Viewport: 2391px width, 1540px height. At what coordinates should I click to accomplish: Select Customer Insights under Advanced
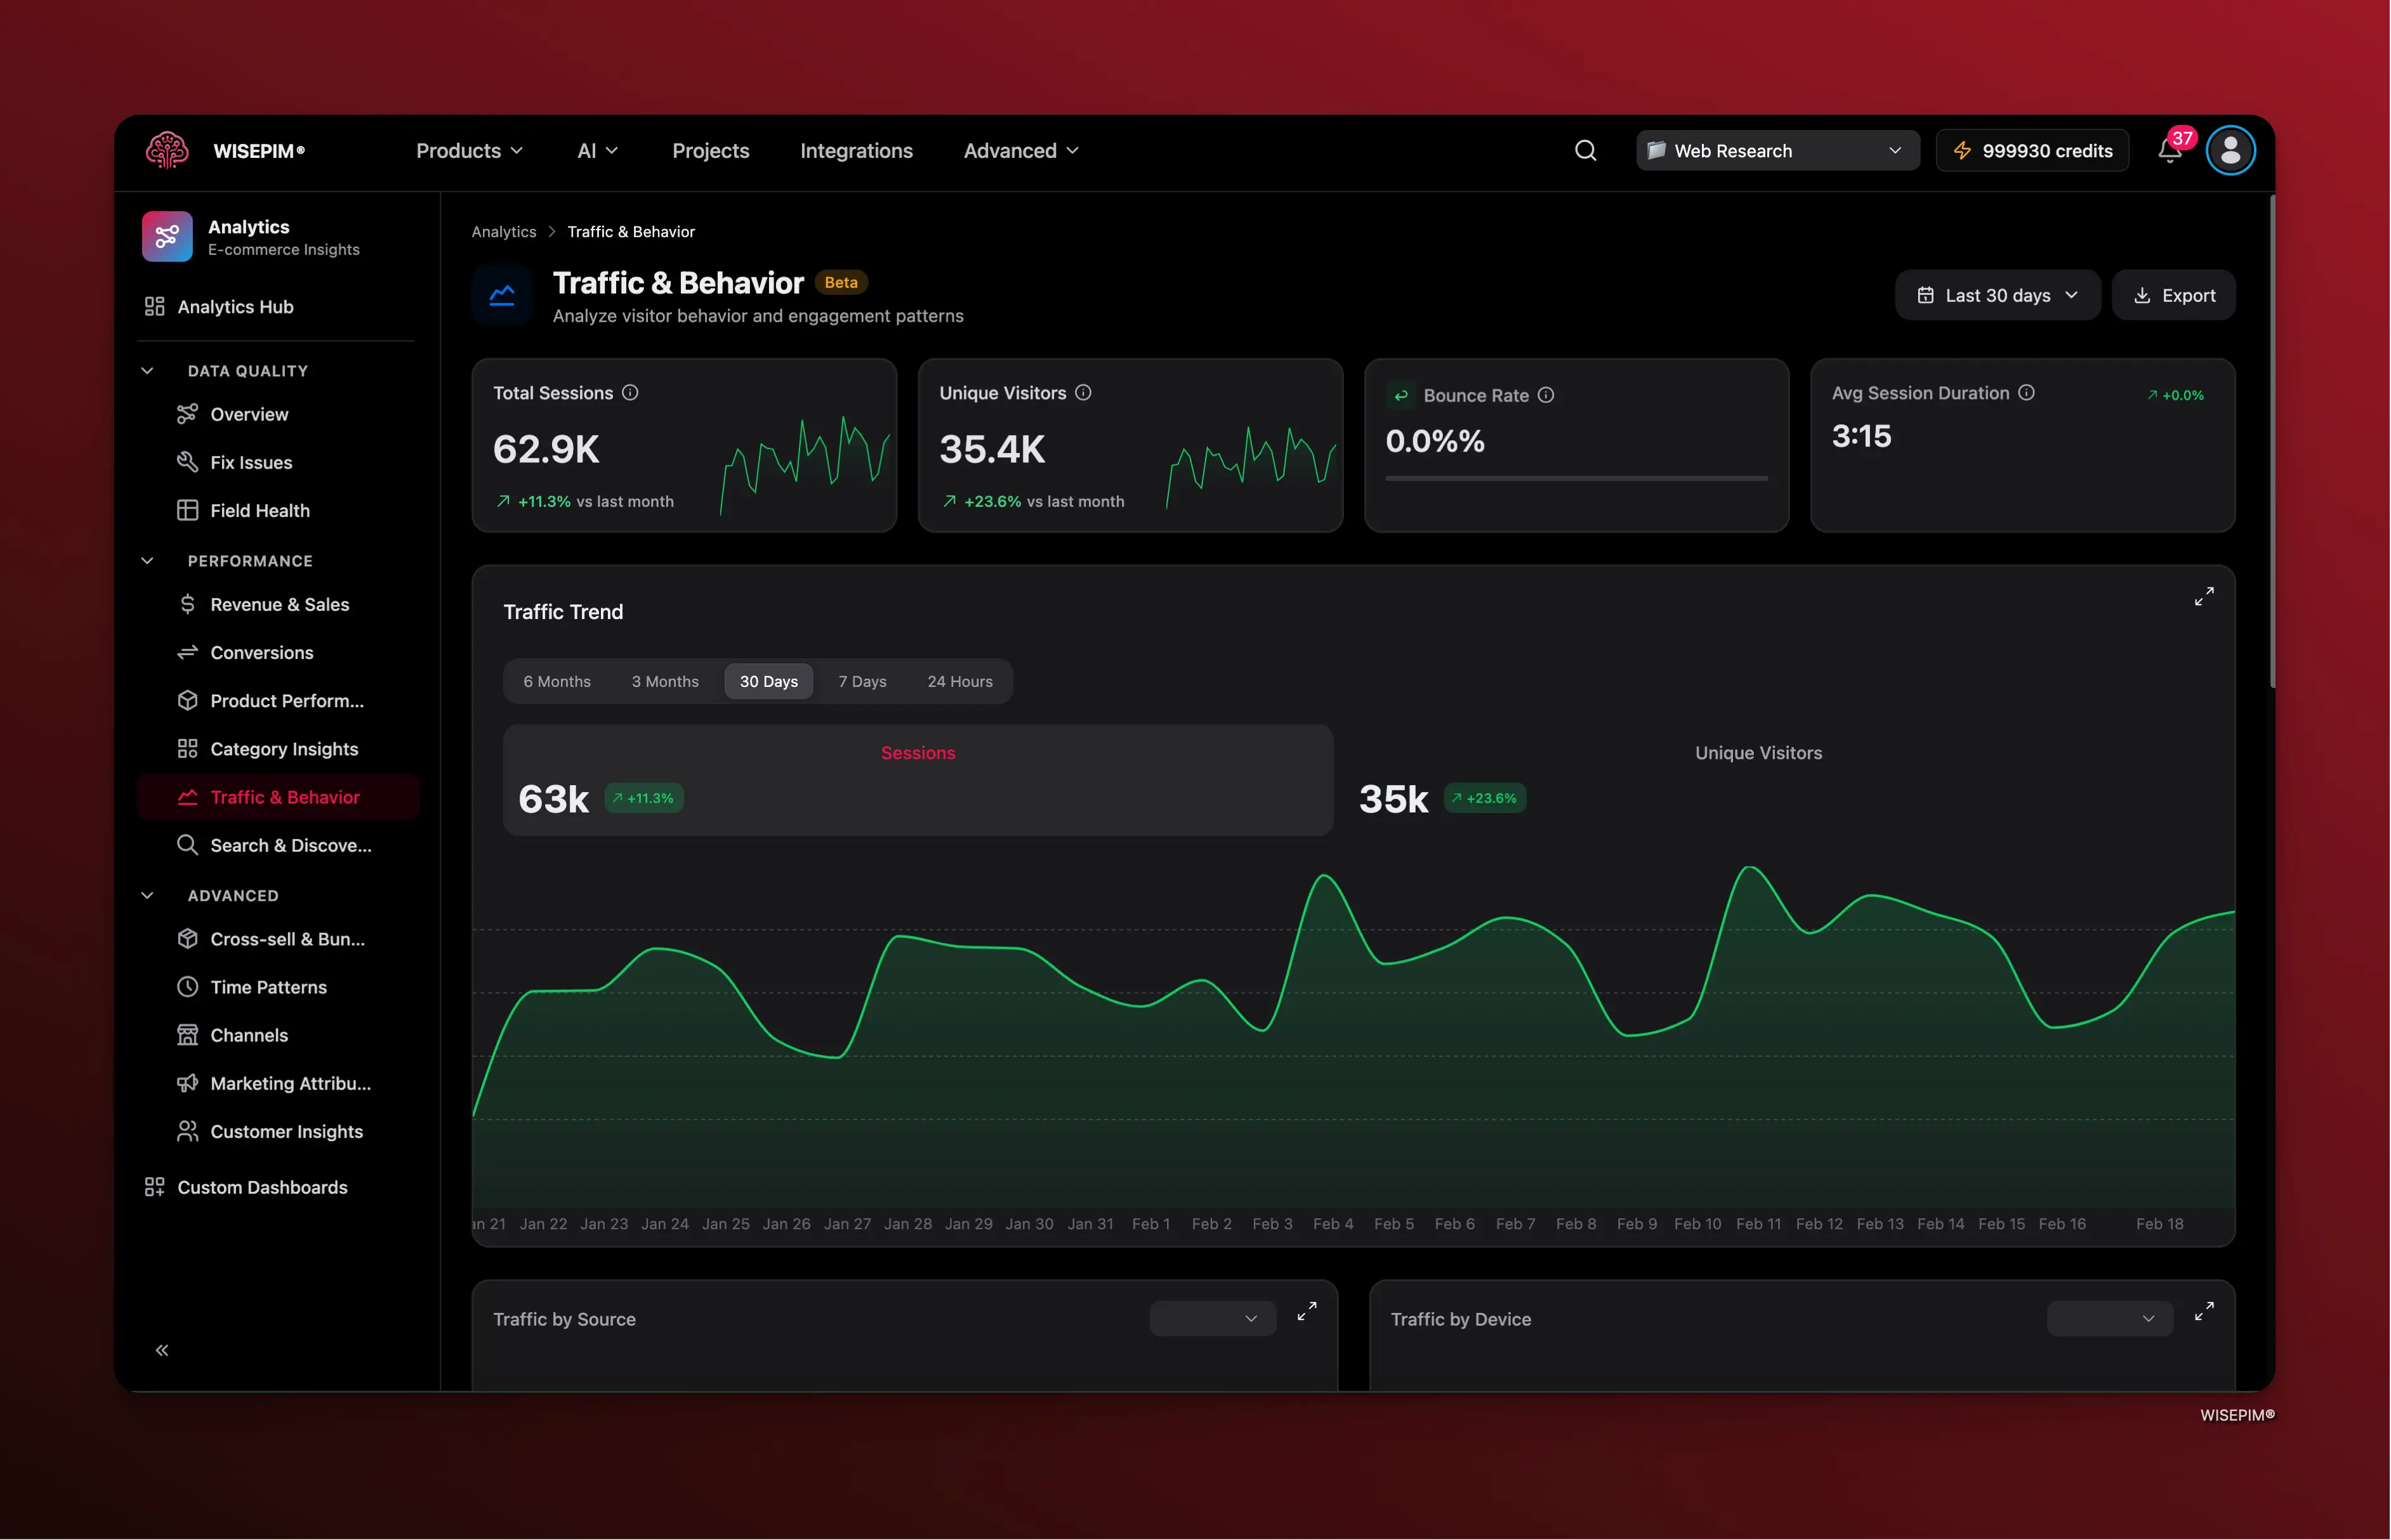pos(287,1131)
